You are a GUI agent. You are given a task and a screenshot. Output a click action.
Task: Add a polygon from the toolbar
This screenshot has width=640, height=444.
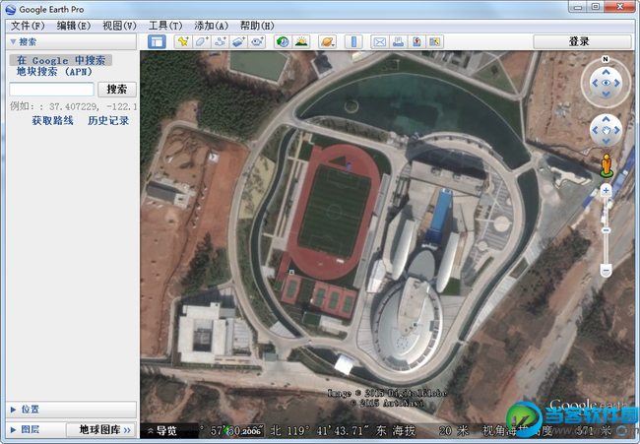[x=202, y=41]
